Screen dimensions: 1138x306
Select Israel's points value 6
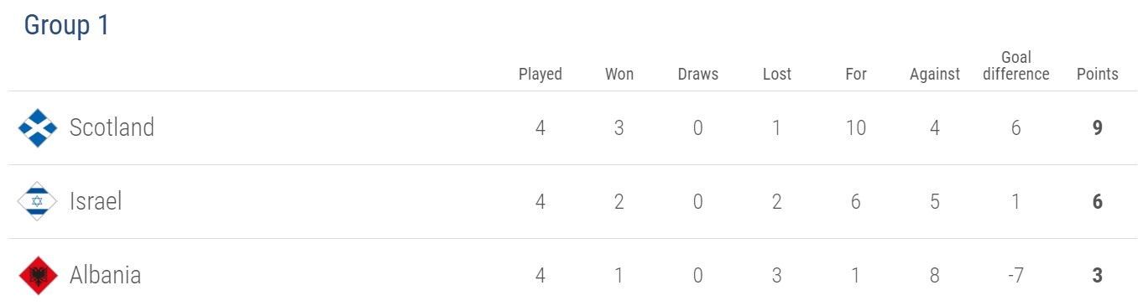(1098, 202)
